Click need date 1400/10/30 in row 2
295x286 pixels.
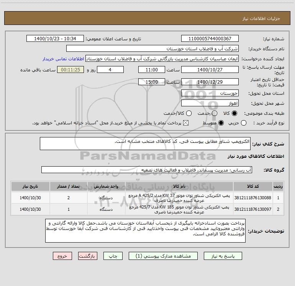click(30, 209)
